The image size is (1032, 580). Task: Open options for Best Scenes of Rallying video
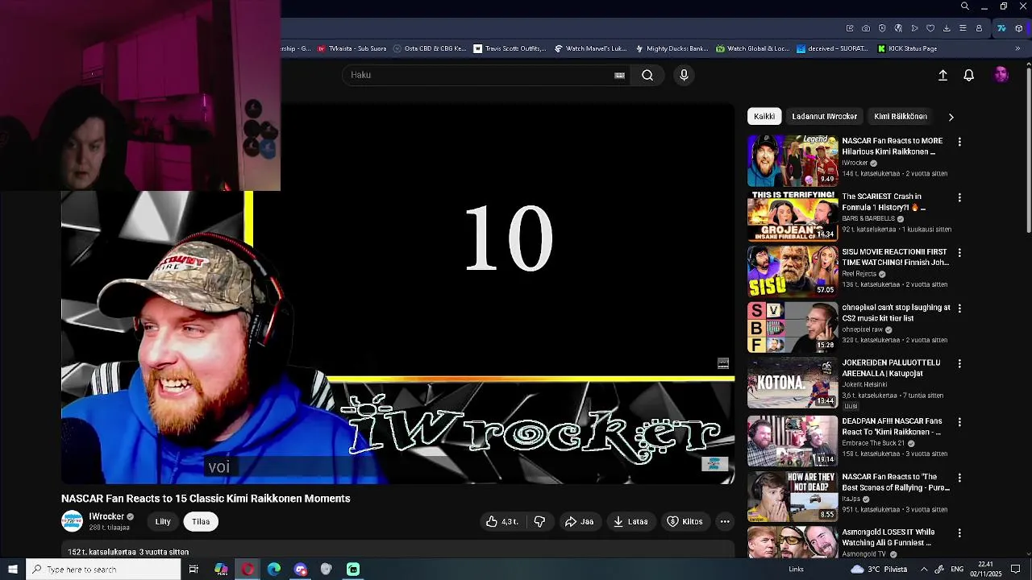coord(959,478)
